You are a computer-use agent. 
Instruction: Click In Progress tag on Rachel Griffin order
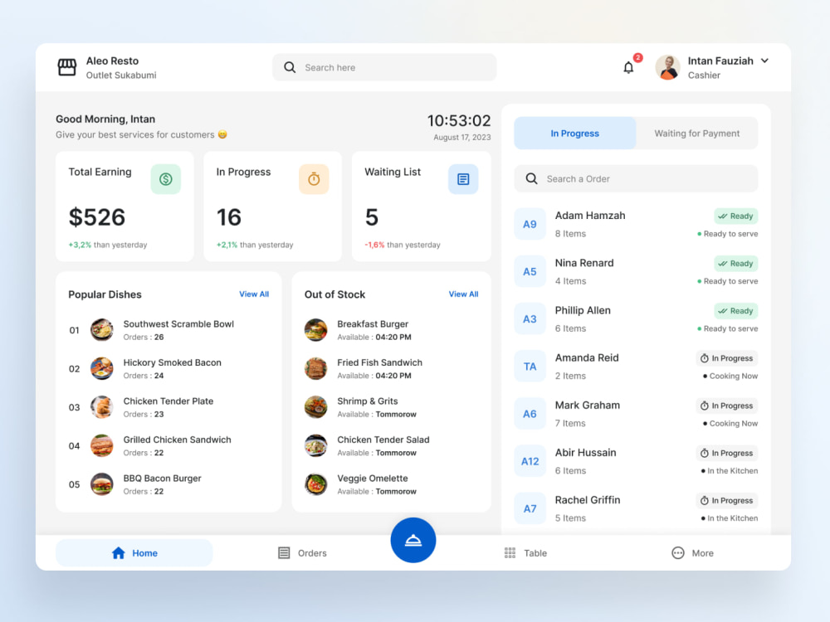click(726, 500)
